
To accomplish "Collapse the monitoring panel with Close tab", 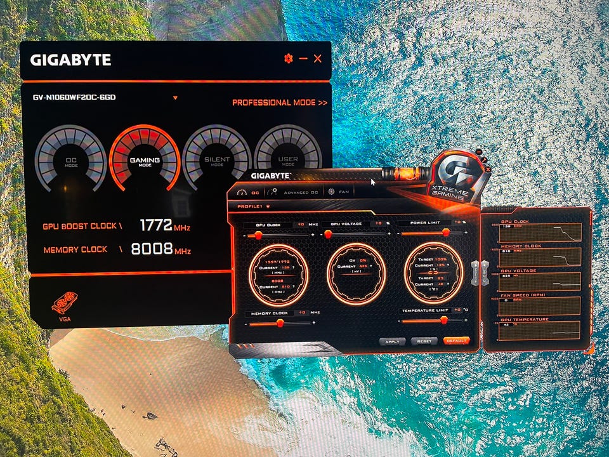I will pos(484,273).
